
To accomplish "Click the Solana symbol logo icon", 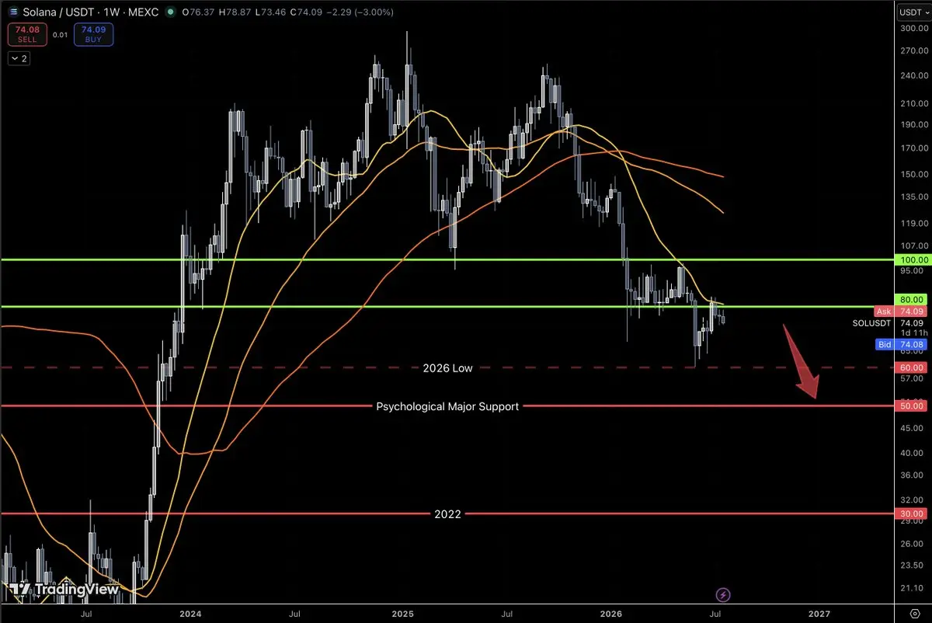I will pyautogui.click(x=14, y=12).
